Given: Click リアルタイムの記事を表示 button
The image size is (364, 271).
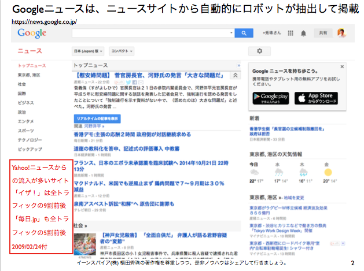Looking at the screenshot, I should 97,118.
